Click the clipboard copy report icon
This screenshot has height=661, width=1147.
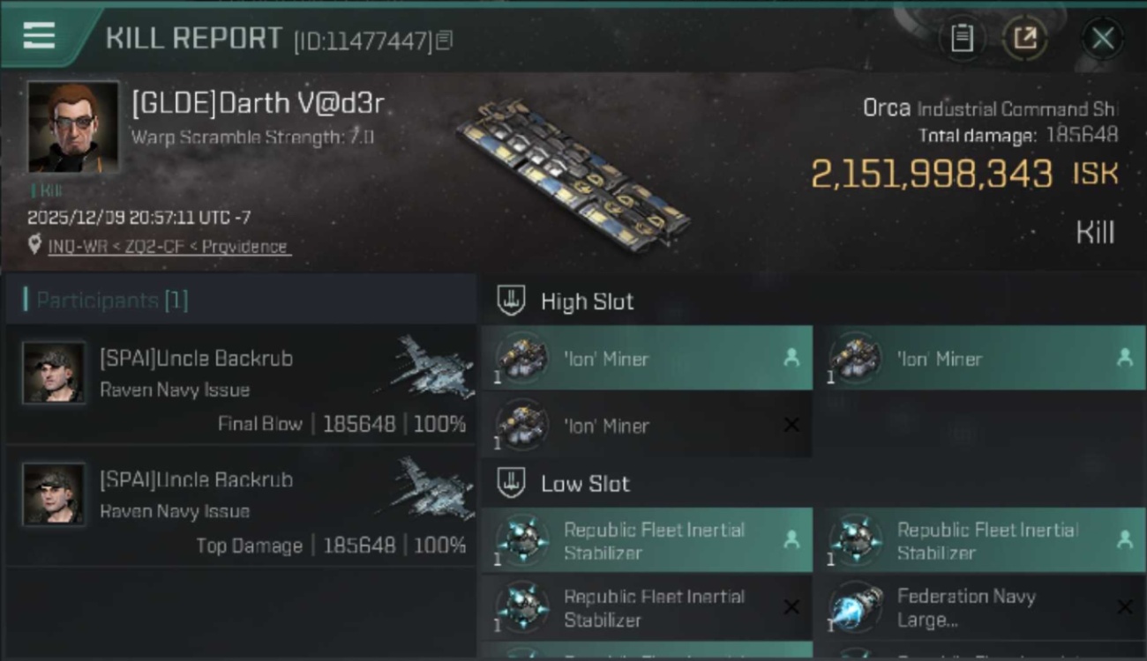pos(962,38)
